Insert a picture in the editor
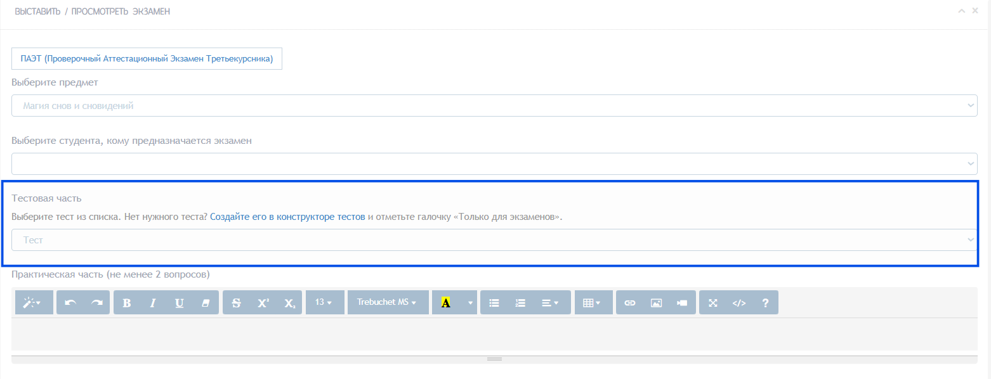The width and height of the screenshot is (991, 379). click(656, 302)
